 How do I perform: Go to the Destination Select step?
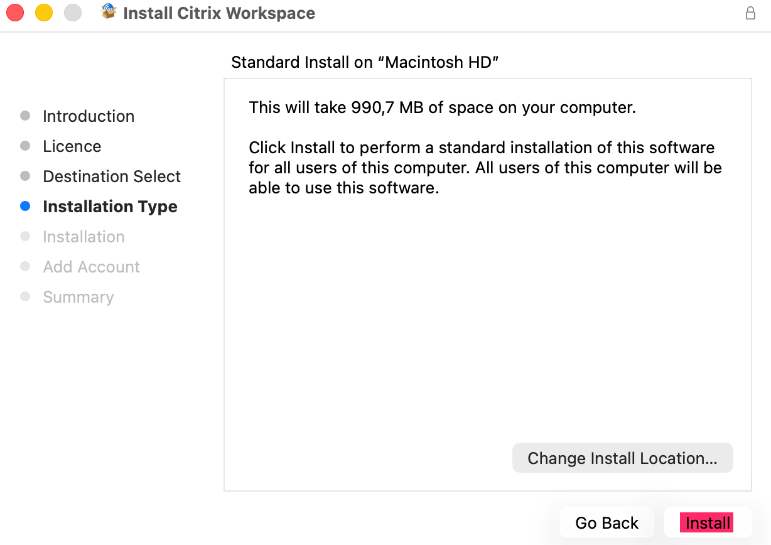click(x=112, y=176)
